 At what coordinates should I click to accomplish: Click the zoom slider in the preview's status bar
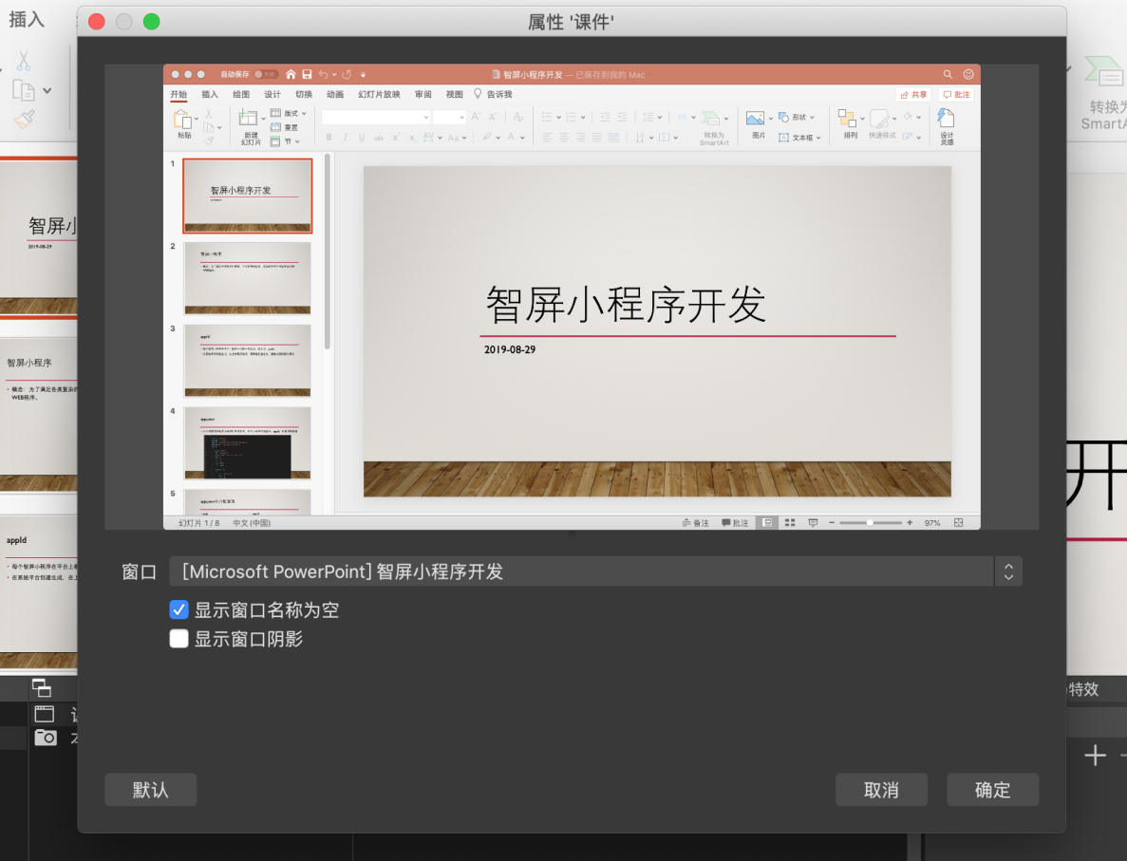tap(870, 523)
